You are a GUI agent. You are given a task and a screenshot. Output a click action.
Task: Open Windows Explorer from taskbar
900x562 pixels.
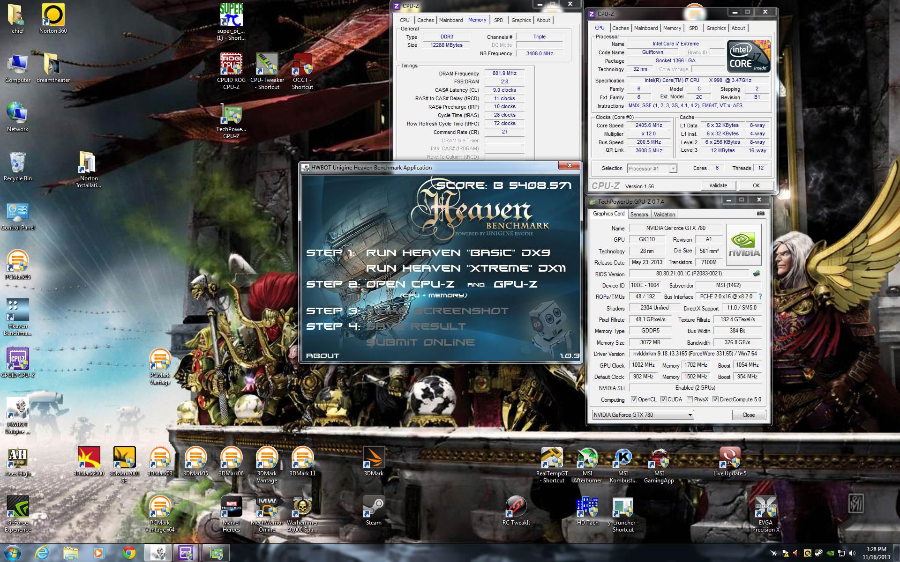tap(71, 553)
